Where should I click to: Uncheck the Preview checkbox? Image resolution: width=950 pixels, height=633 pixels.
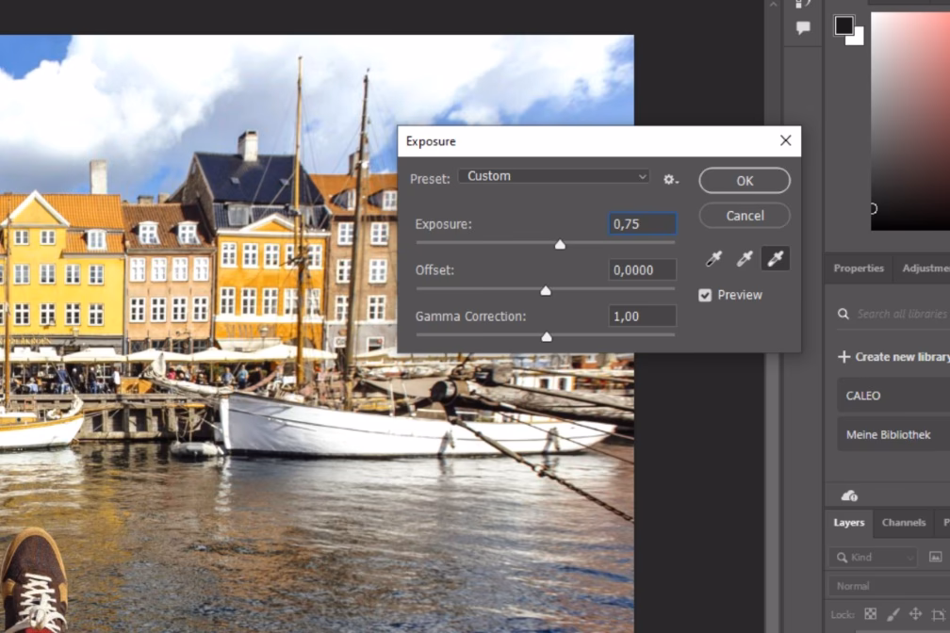[x=705, y=295]
